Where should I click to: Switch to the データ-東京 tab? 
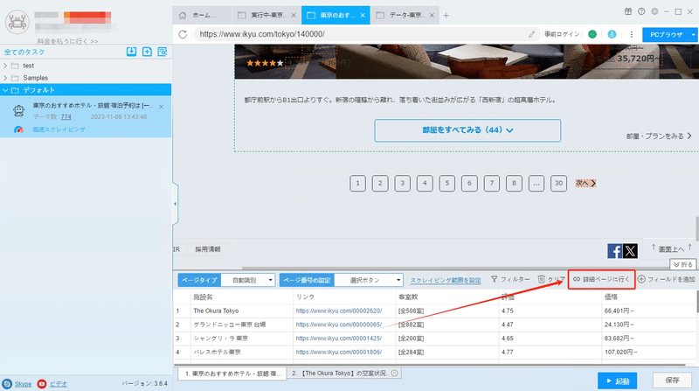[405, 15]
